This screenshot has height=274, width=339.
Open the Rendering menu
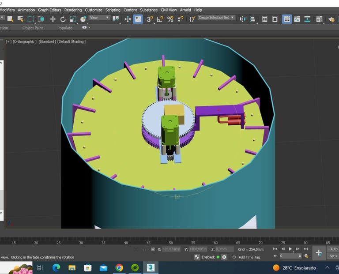tap(73, 10)
